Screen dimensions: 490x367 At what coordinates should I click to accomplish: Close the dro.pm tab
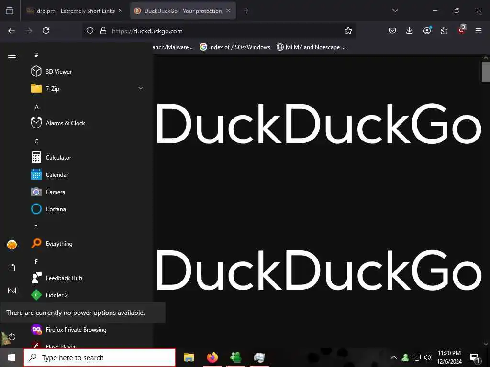pyautogui.click(x=121, y=11)
